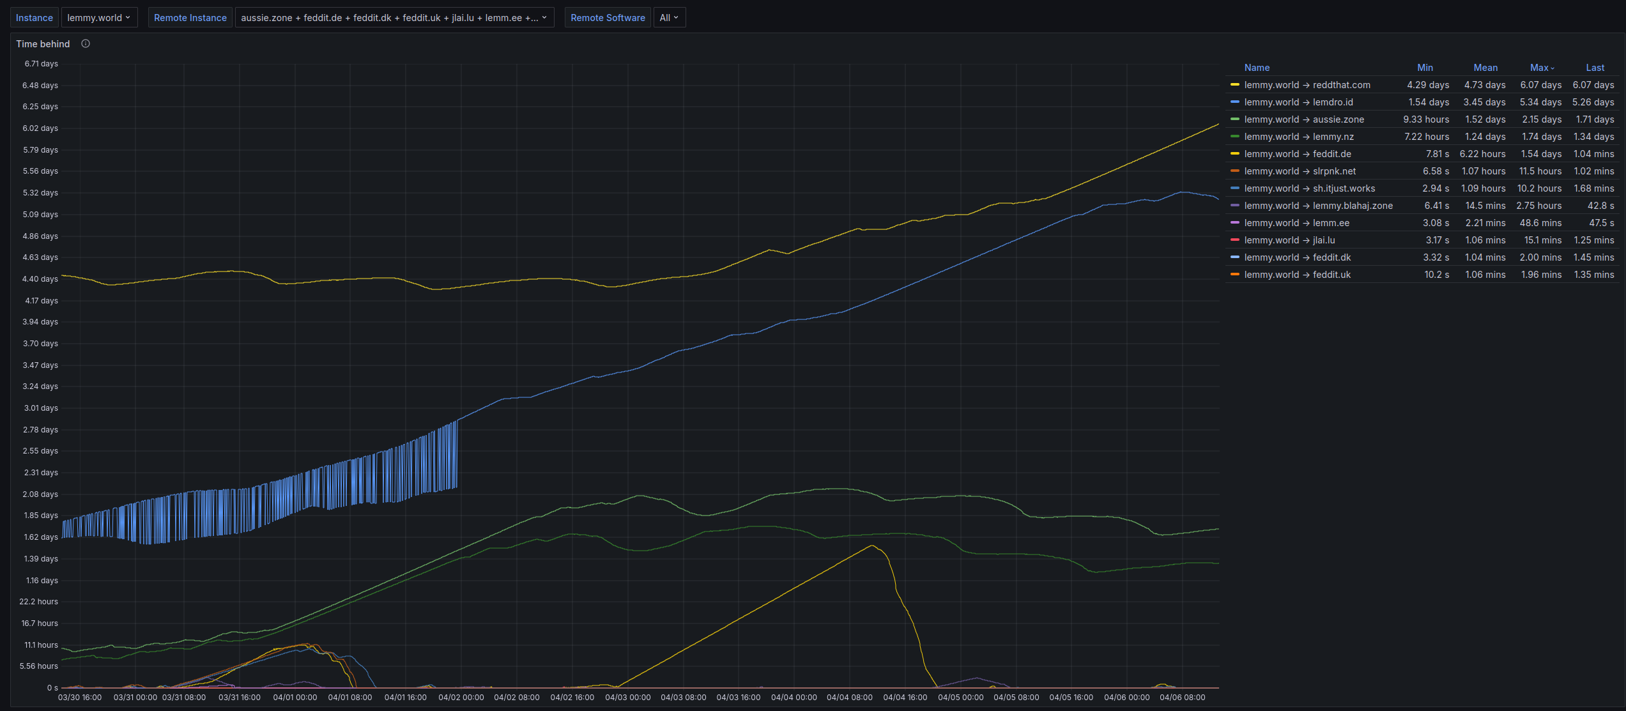Sort legend by Max column header

click(x=1542, y=68)
